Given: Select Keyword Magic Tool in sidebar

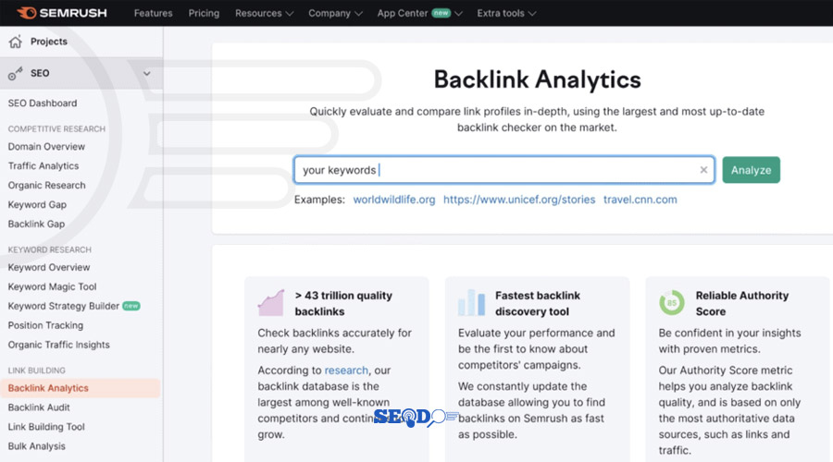Looking at the screenshot, I should (52, 286).
